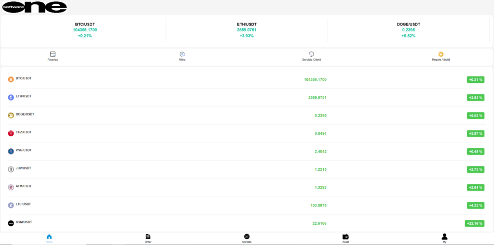Select the ATM/USDT pair name
494x245 pixels.
point(24,186)
